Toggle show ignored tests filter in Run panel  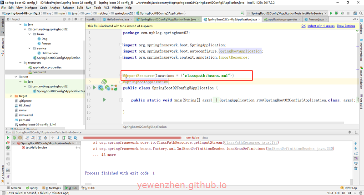pyautogui.click(x=20, y=137)
